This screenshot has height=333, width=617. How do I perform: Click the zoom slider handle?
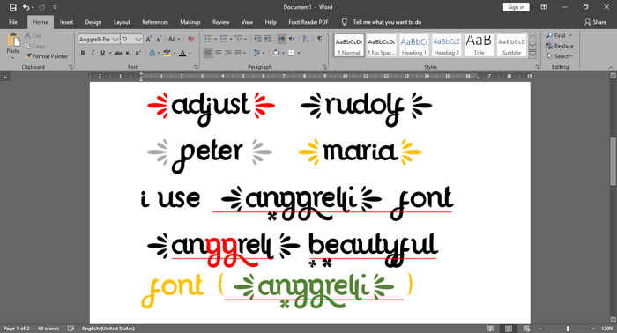click(568, 329)
